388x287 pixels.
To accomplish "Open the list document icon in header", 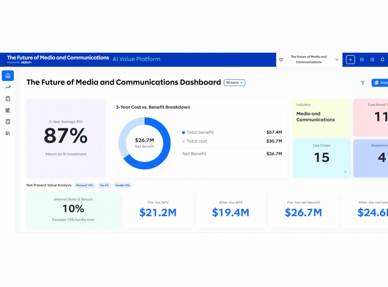I will coord(372,60).
